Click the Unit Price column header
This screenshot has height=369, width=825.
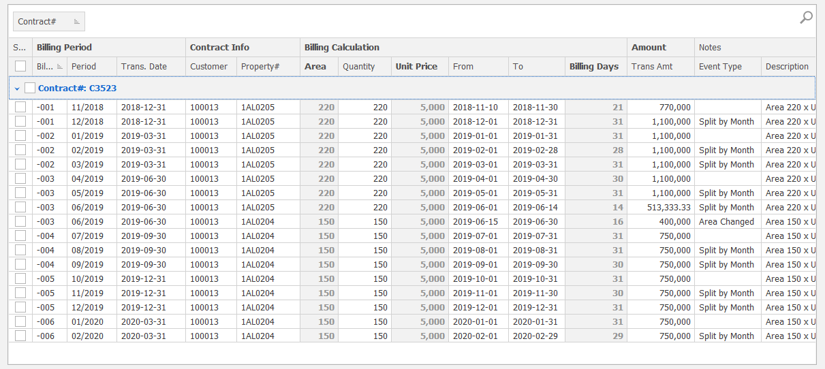416,67
